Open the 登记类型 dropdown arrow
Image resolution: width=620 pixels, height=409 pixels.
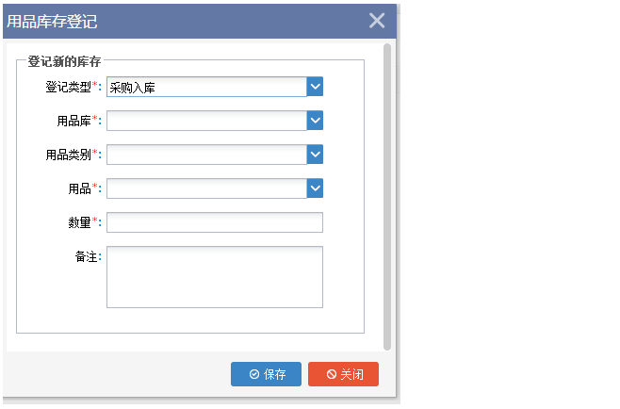pos(315,87)
